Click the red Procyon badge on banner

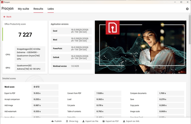[x=113, y=27]
